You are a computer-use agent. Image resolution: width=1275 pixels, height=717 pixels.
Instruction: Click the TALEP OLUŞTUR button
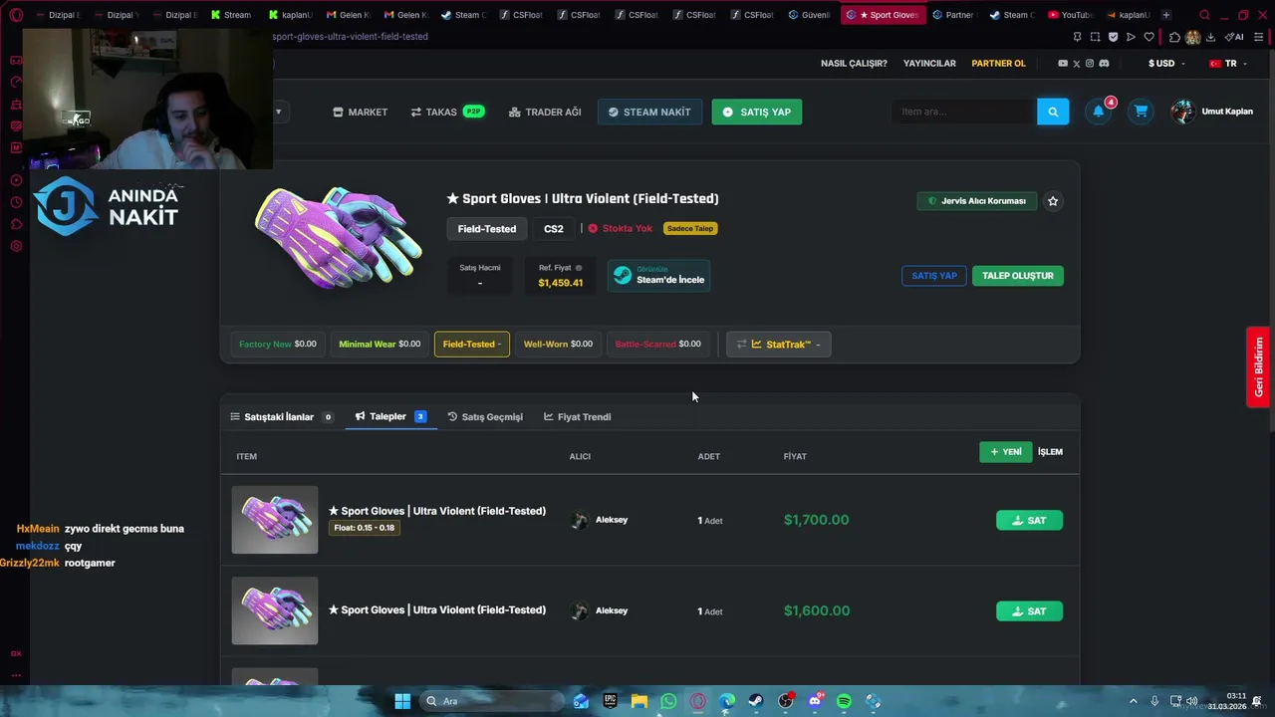(x=1018, y=276)
